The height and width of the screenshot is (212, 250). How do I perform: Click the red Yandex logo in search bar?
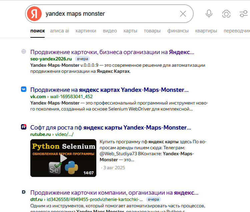pos(34,14)
